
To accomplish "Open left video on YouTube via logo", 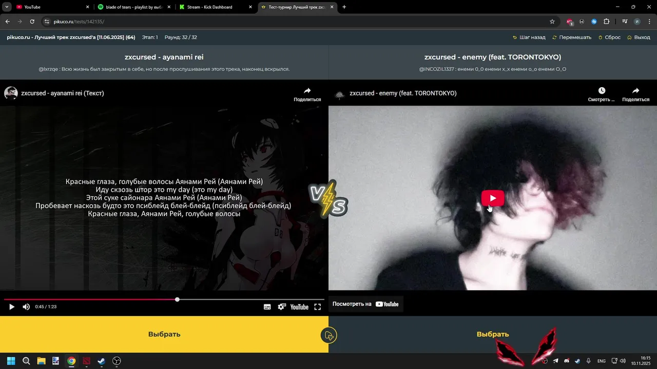I will coord(299,307).
